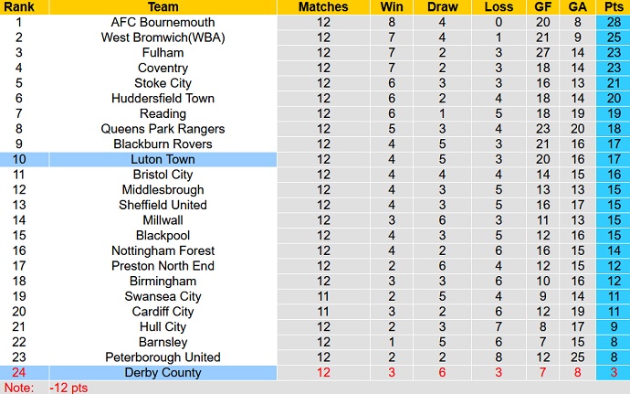Select the Pts column header
This screenshot has height=394, width=630.
pyautogui.click(x=611, y=6)
